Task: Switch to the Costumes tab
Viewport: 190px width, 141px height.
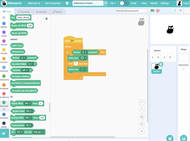Action: [x=24, y=12]
